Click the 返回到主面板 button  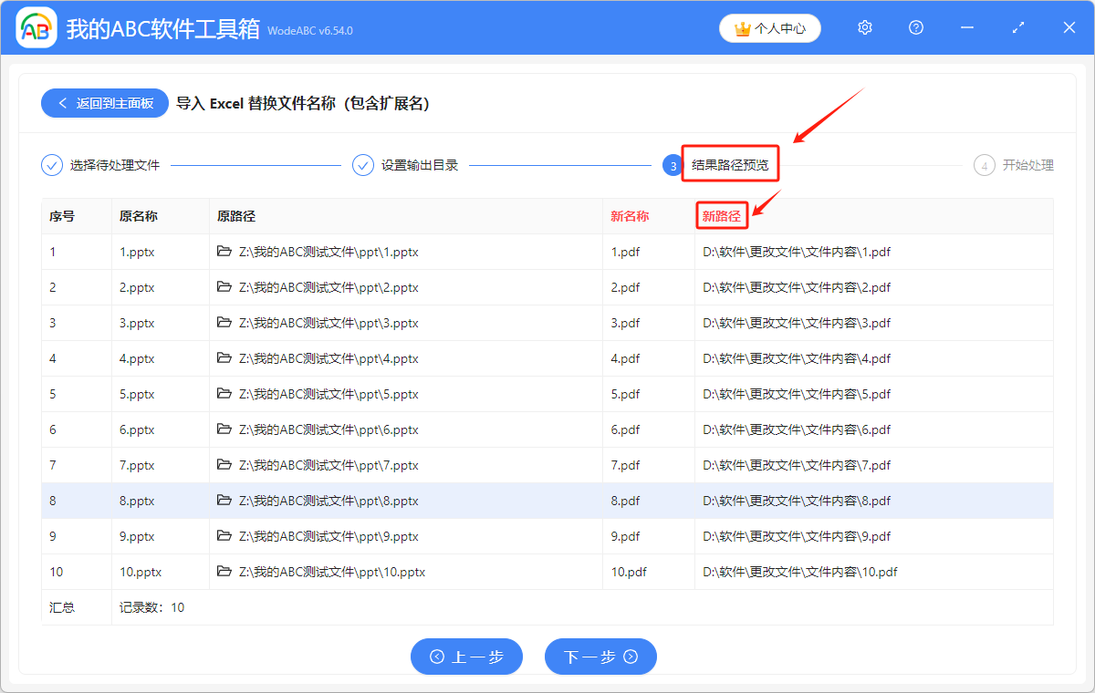pos(104,103)
